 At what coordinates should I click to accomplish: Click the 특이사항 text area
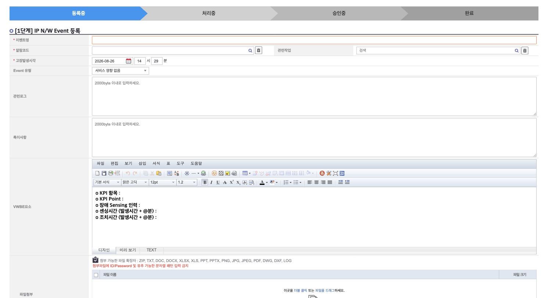(314, 138)
